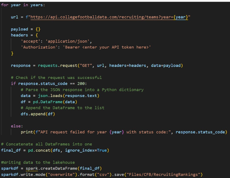Click the 'data = json.loads(response.text)' line

(60, 96)
